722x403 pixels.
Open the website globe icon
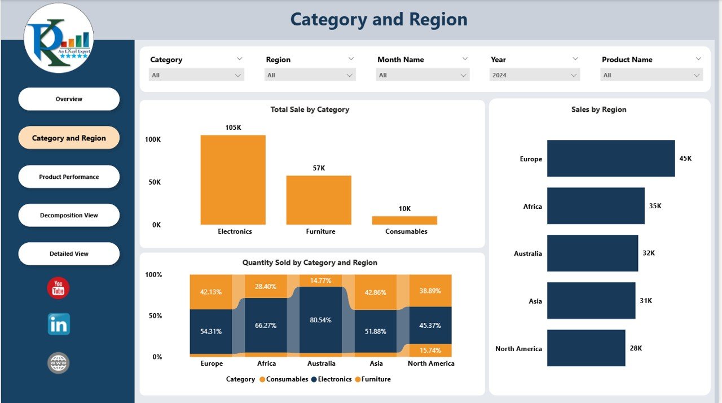pos(59,363)
